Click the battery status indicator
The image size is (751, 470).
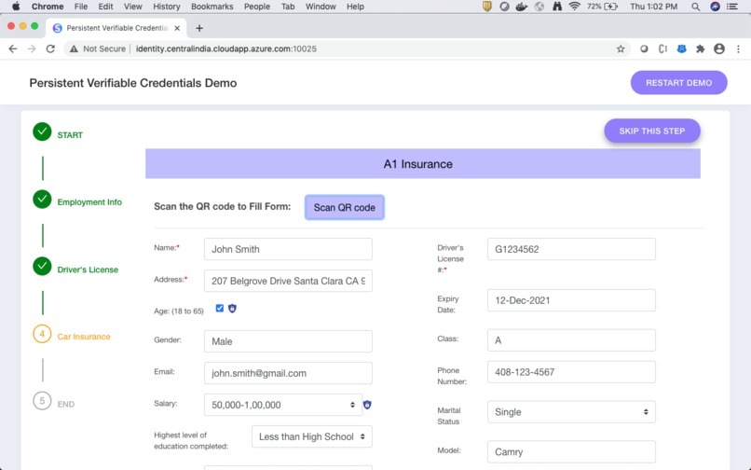602,7
